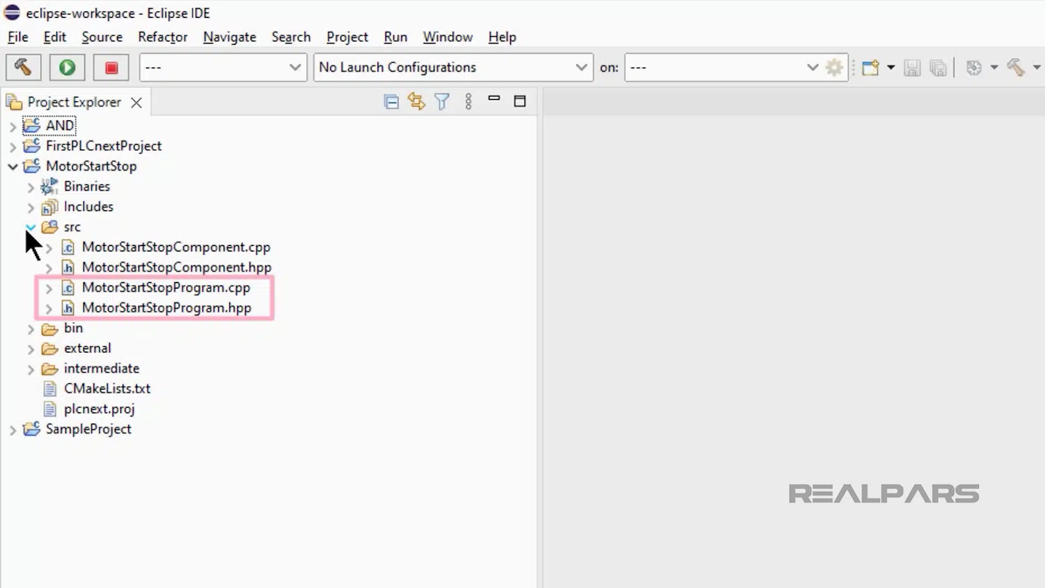Open the New wizard dropdown arrow
Viewport: 1045px width, 588px height.
891,68
